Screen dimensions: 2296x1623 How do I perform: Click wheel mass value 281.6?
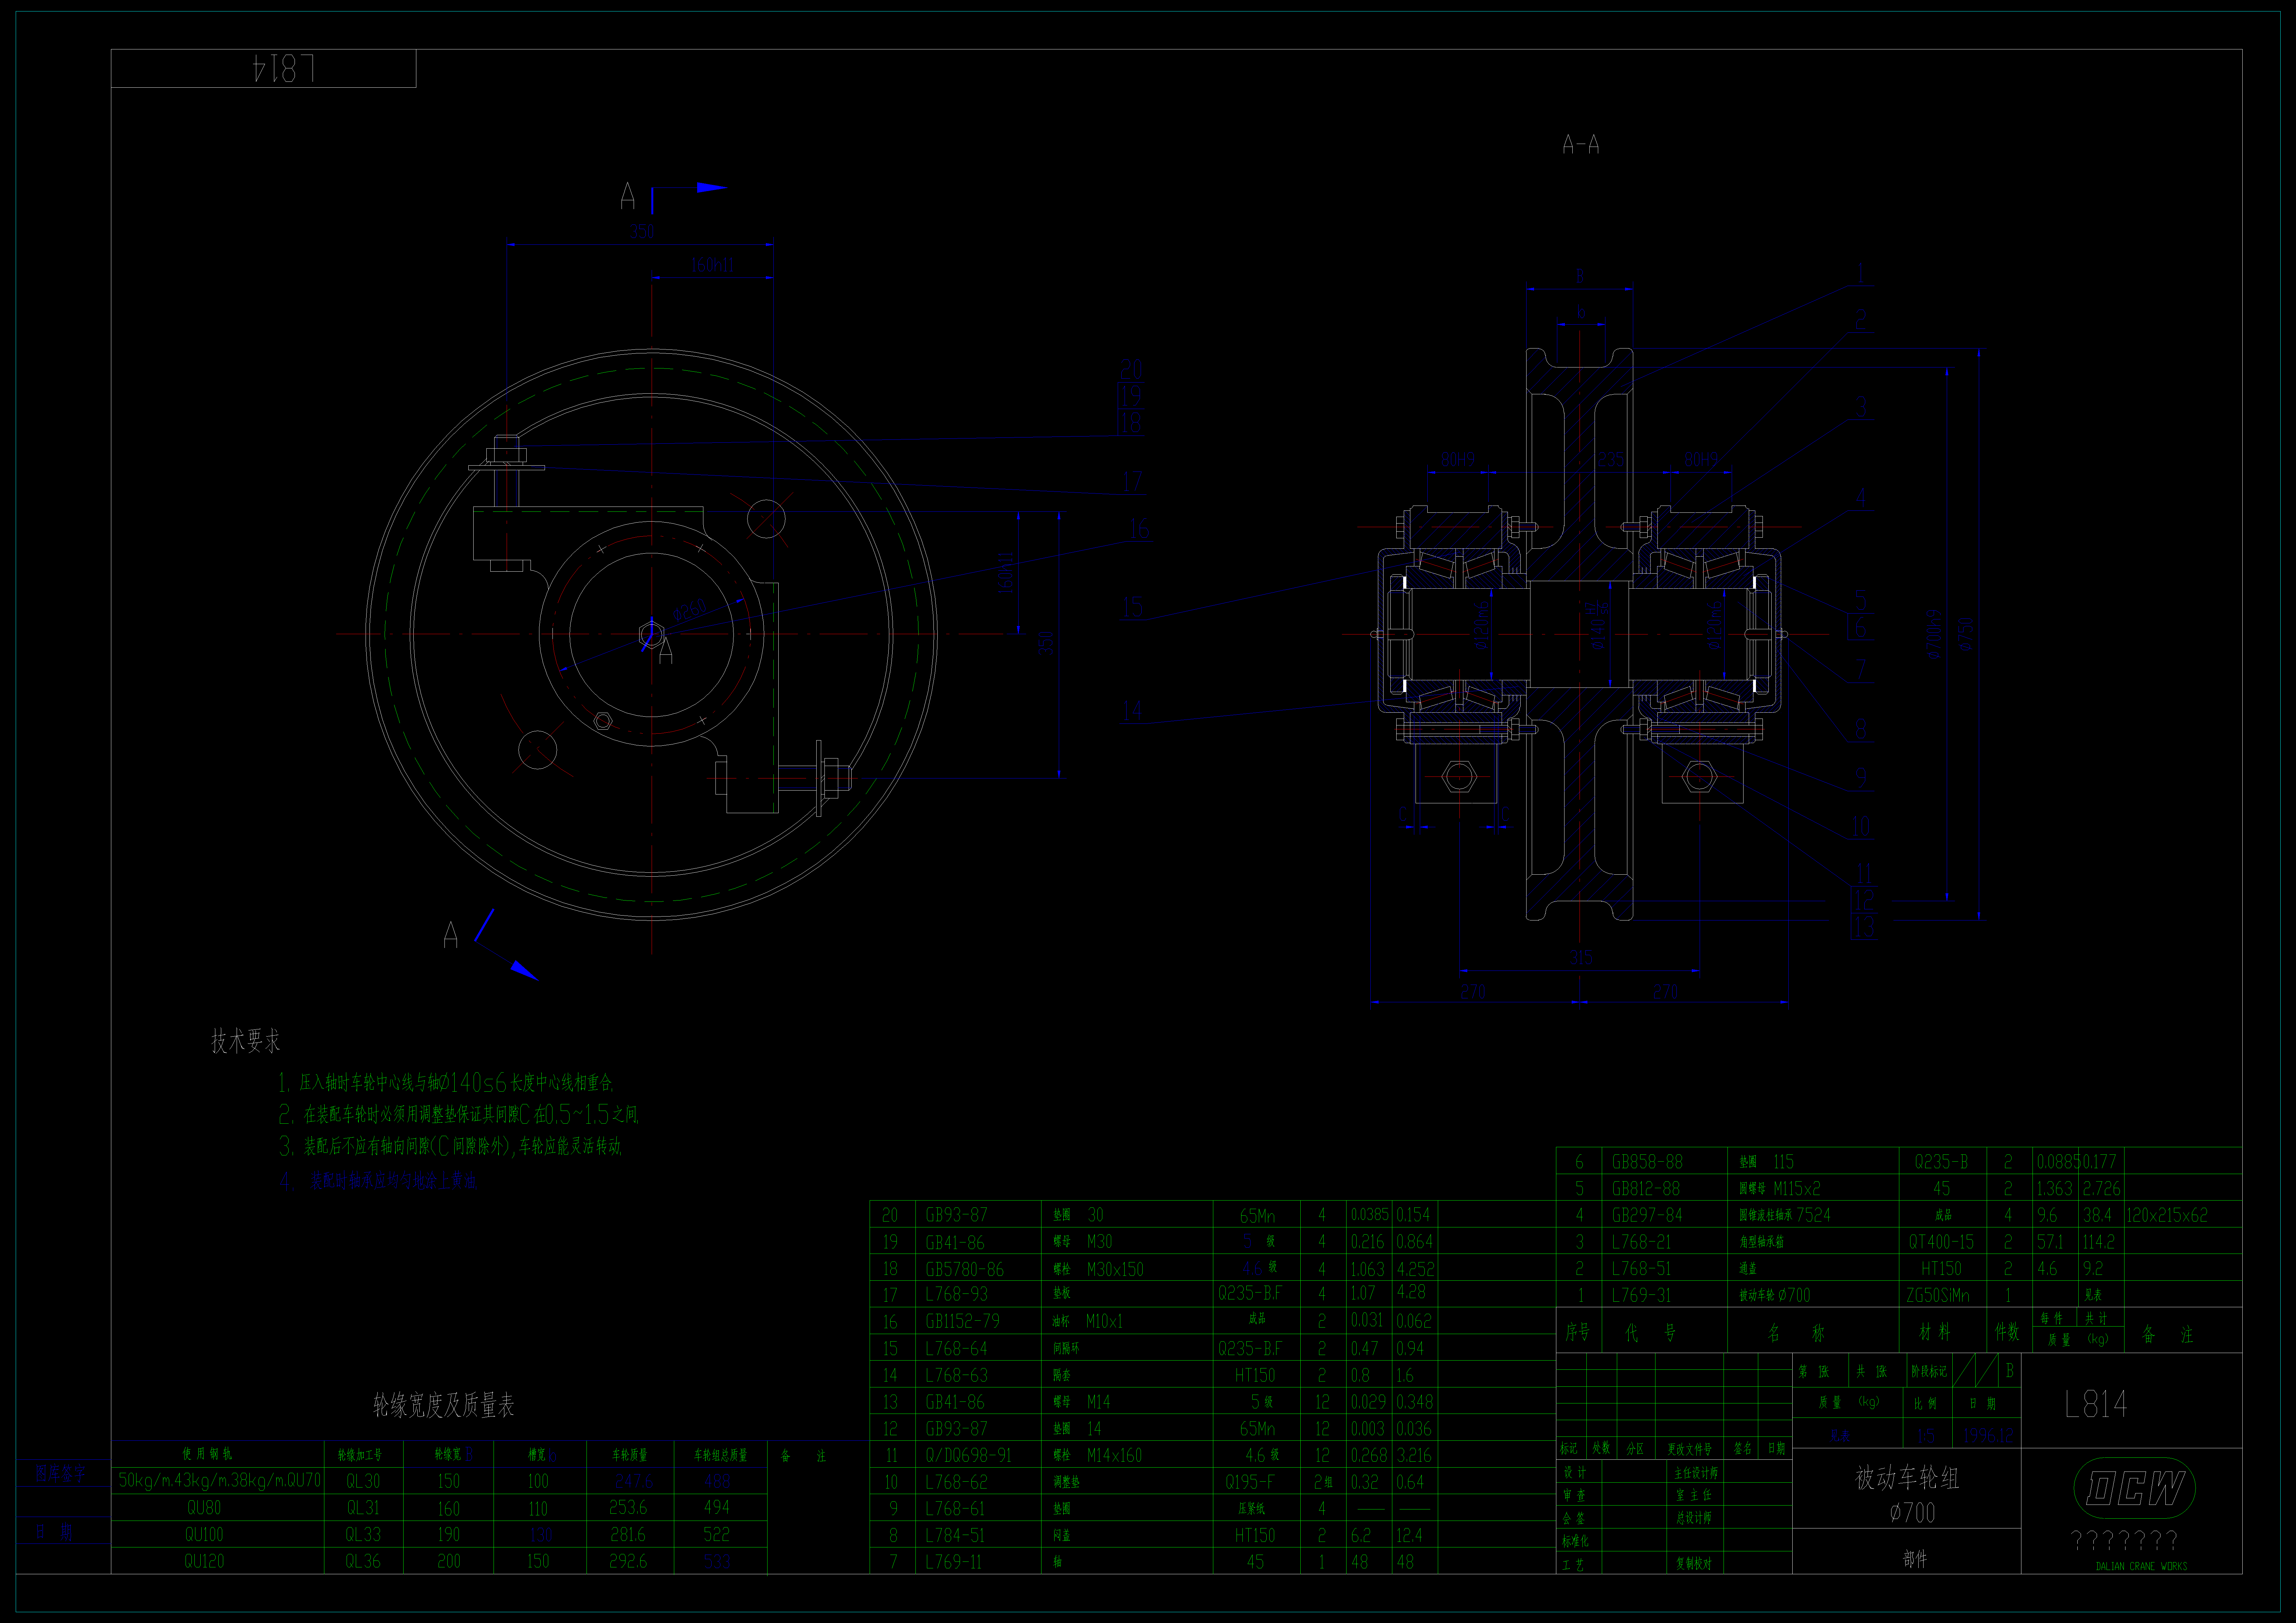point(628,1534)
